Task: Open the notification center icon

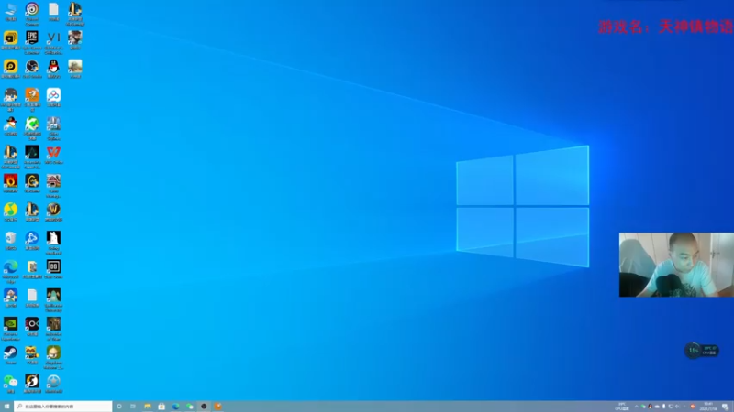Action: [725, 407]
